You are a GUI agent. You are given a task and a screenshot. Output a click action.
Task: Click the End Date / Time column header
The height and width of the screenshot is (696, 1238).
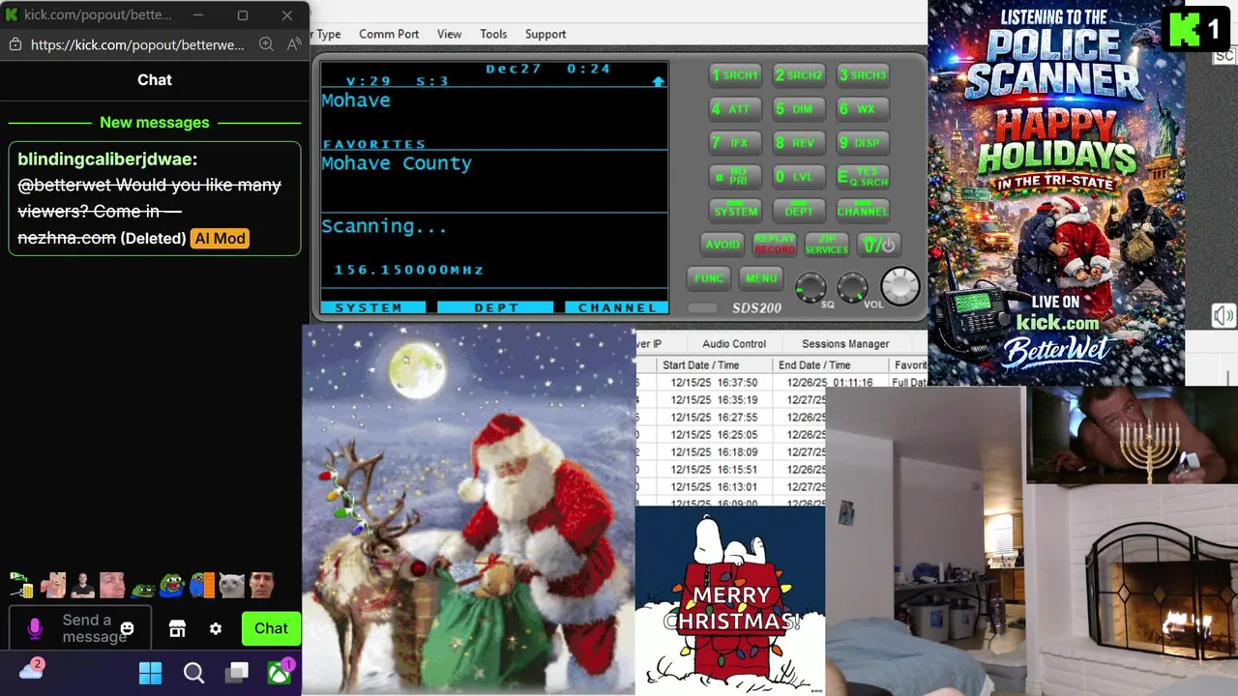(x=830, y=365)
